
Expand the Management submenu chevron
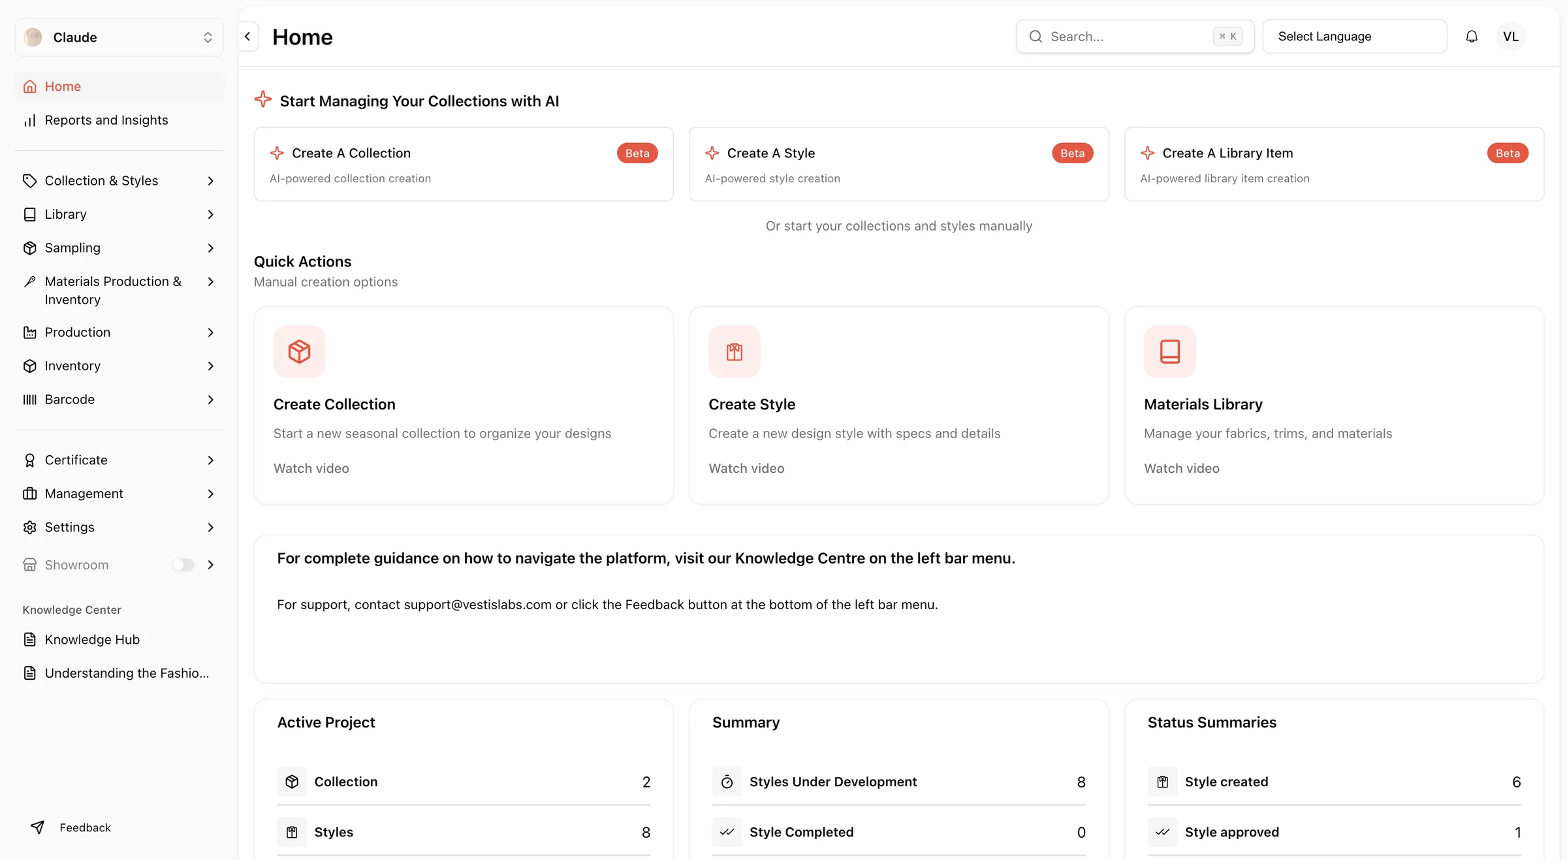click(210, 494)
